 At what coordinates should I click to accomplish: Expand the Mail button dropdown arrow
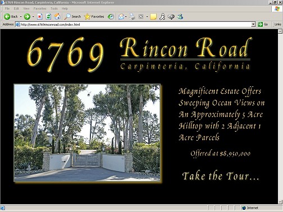point(126,17)
